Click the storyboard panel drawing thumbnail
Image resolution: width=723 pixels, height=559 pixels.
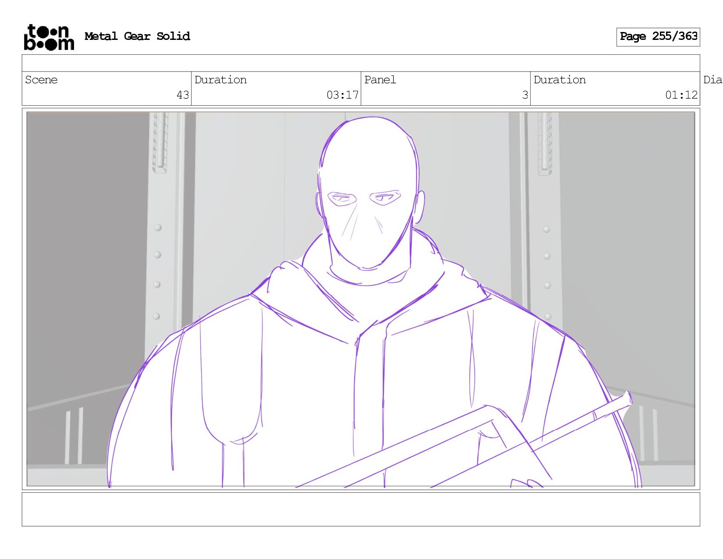361,299
